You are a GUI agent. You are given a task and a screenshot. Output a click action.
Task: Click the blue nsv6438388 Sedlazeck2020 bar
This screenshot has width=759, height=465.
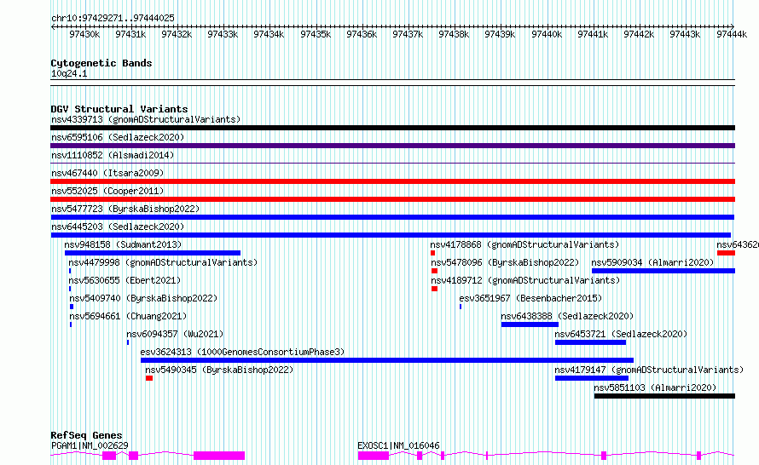pyautogui.click(x=530, y=324)
